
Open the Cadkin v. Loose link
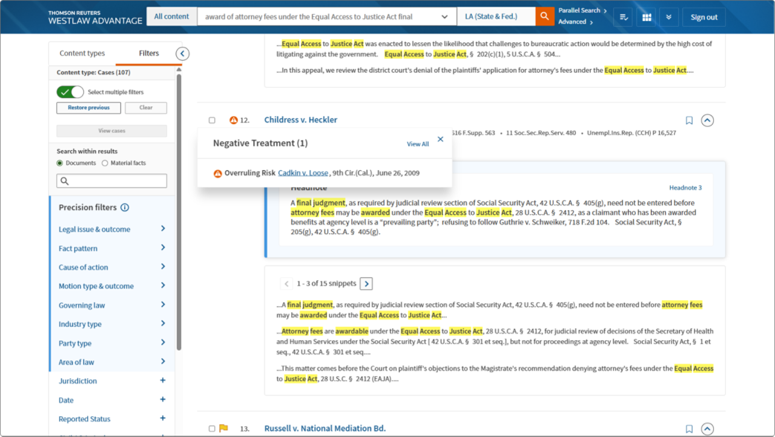[303, 173]
